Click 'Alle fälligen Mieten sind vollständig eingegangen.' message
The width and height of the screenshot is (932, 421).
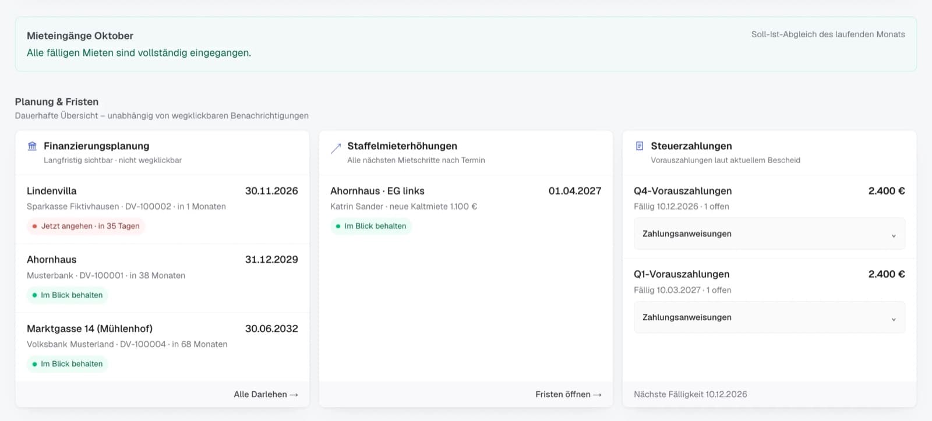139,53
